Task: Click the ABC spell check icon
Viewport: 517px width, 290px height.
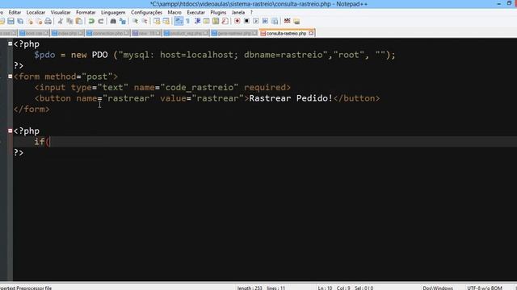Action: tap(288, 21)
